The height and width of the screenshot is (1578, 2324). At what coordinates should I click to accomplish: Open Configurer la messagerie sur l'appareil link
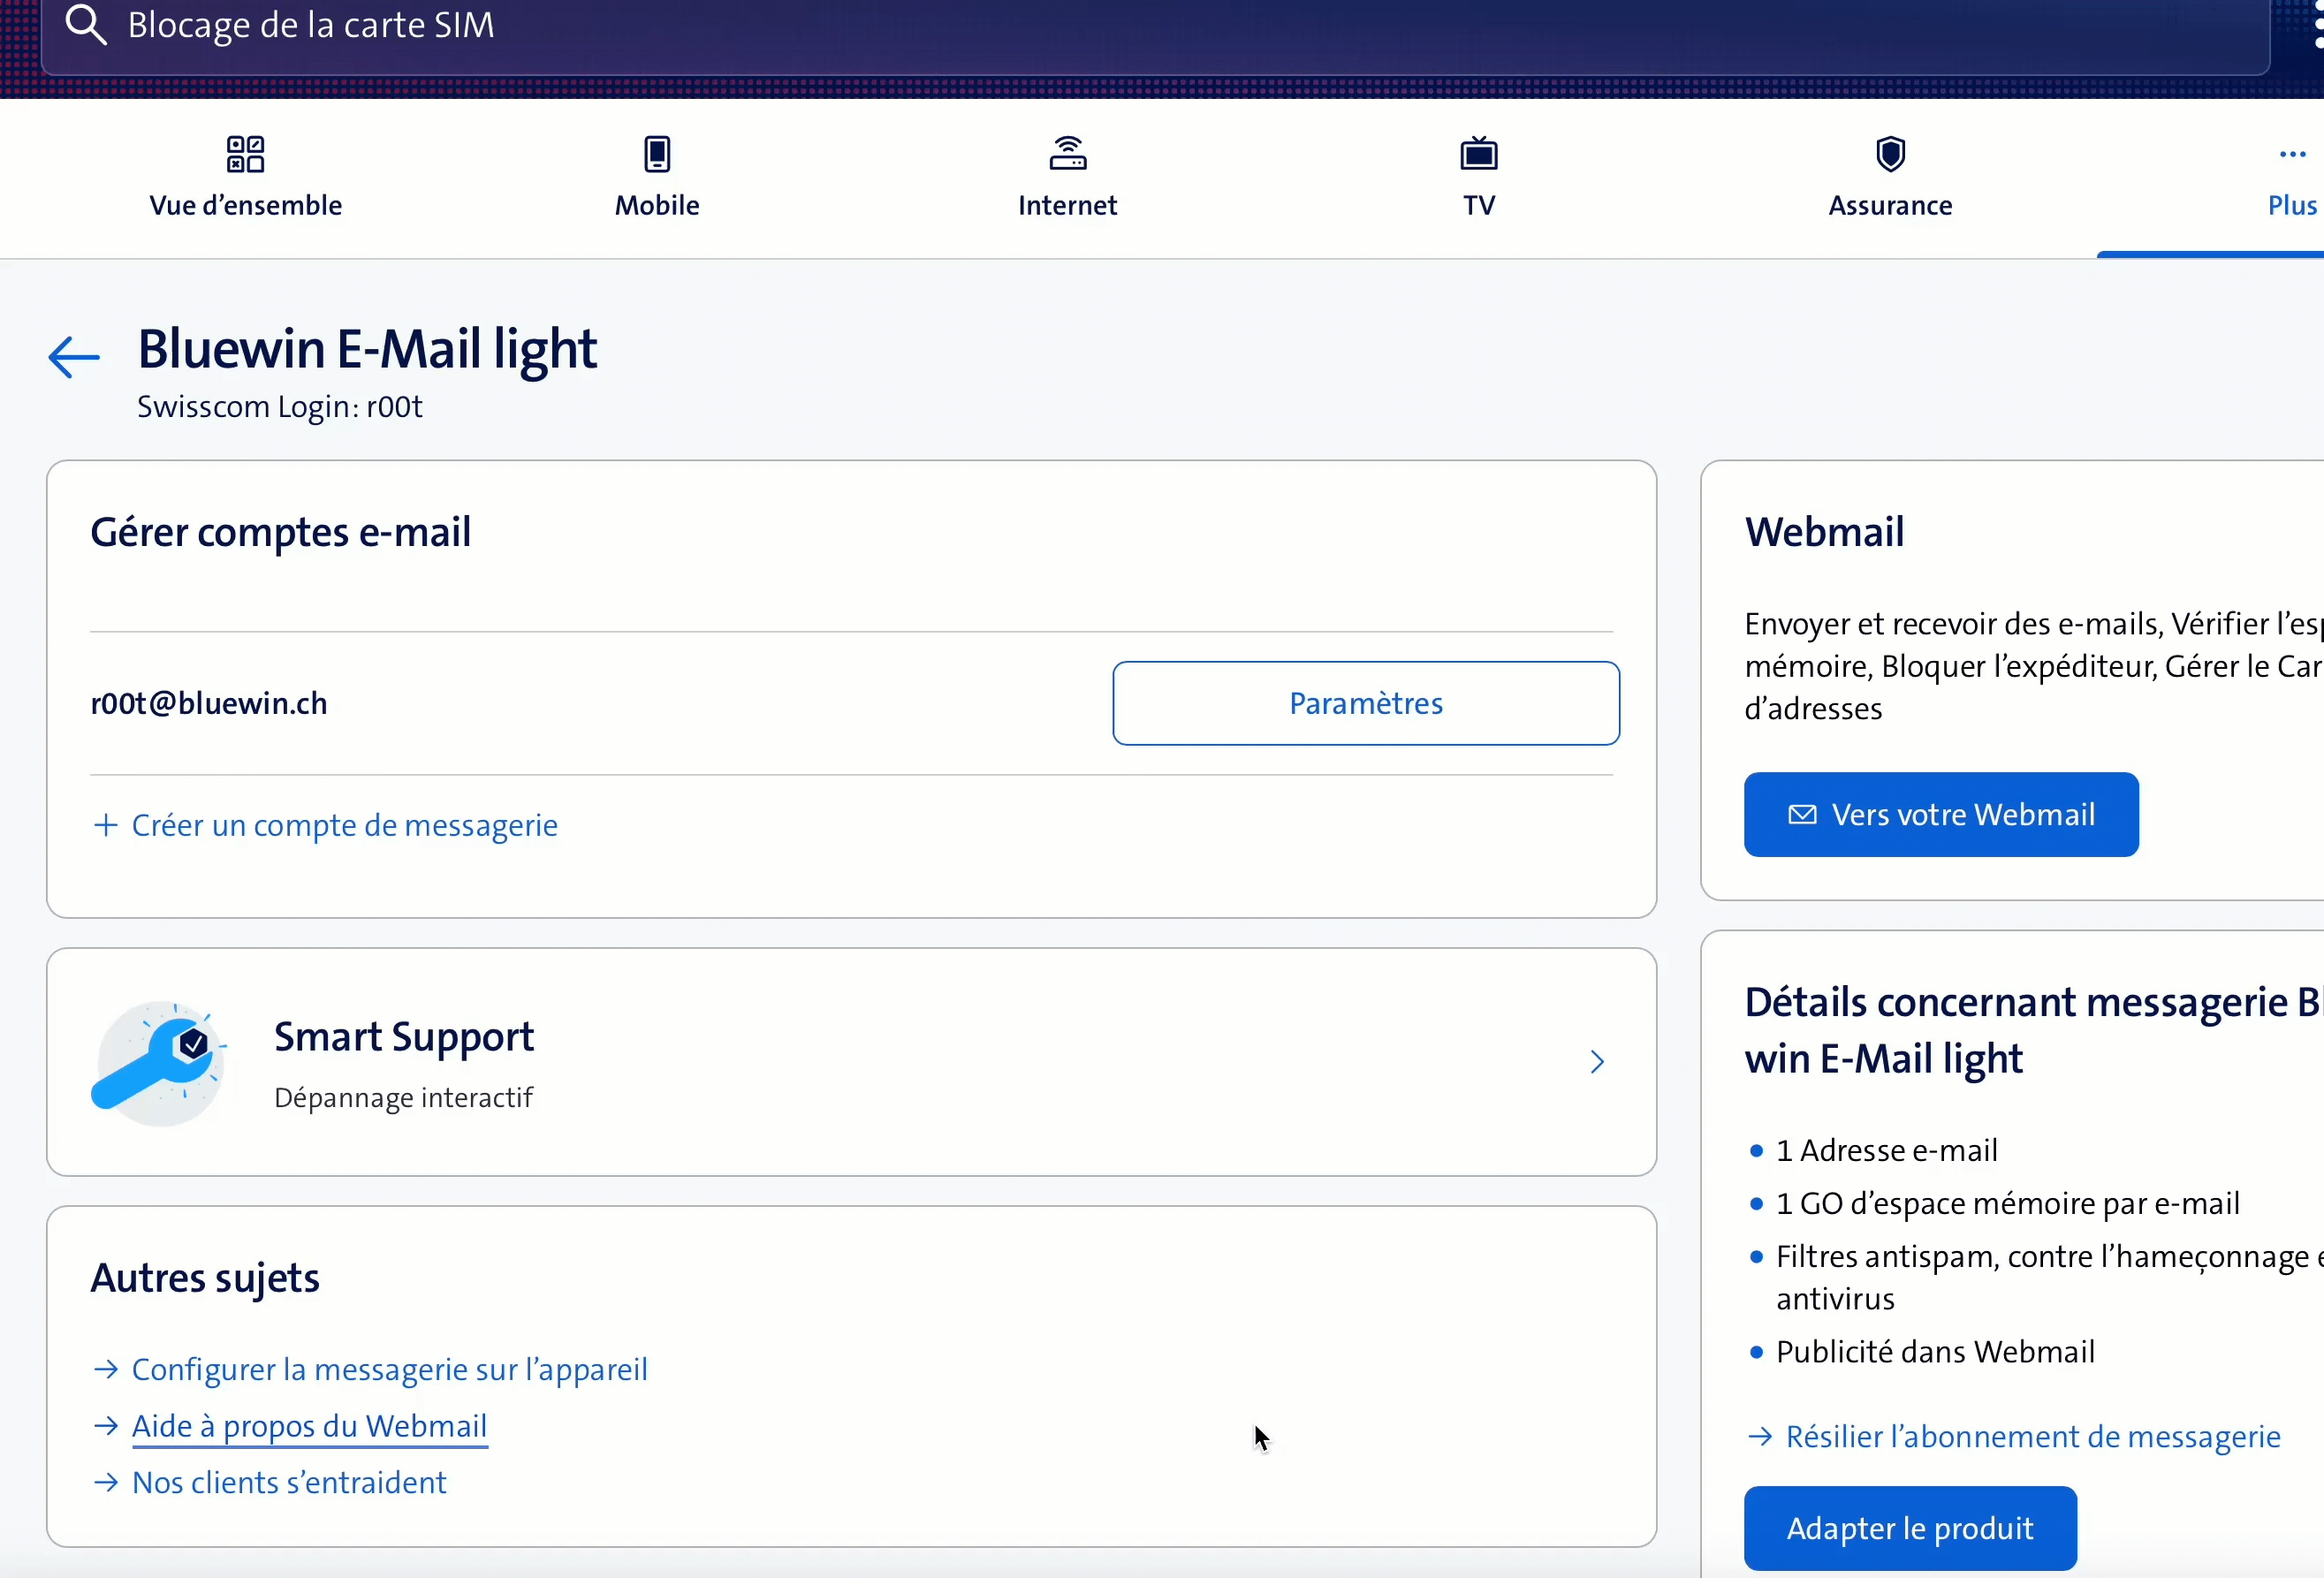coord(389,1369)
